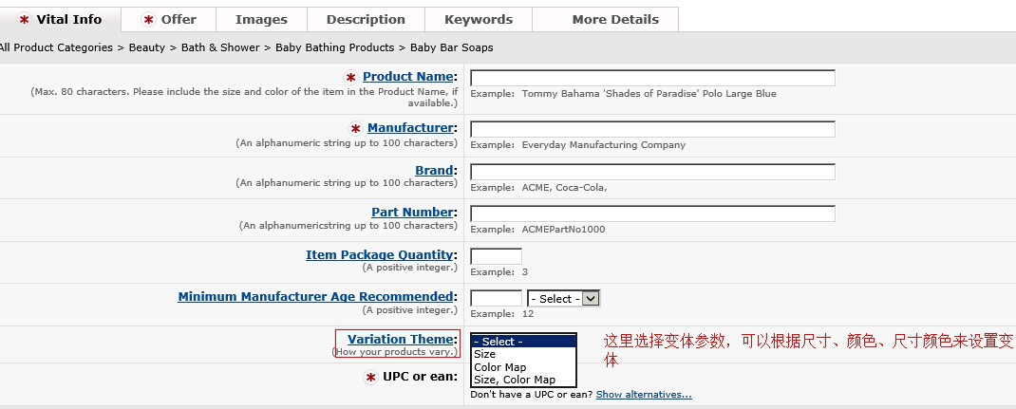Image resolution: width=1016 pixels, height=409 pixels.
Task: Click Minimum Manufacturer Age Recommended link
Action: pos(314,297)
